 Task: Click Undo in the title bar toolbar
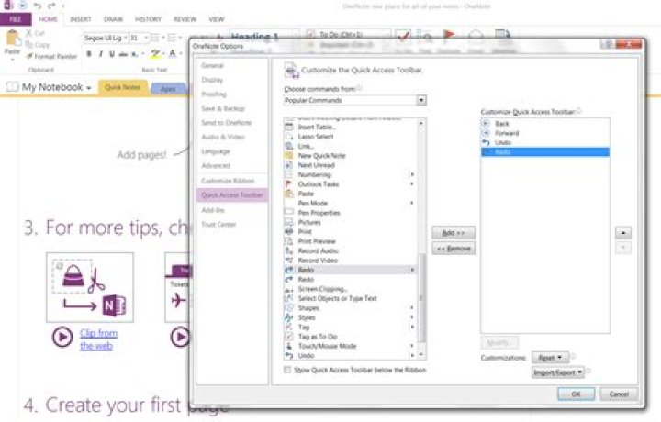(38, 6)
